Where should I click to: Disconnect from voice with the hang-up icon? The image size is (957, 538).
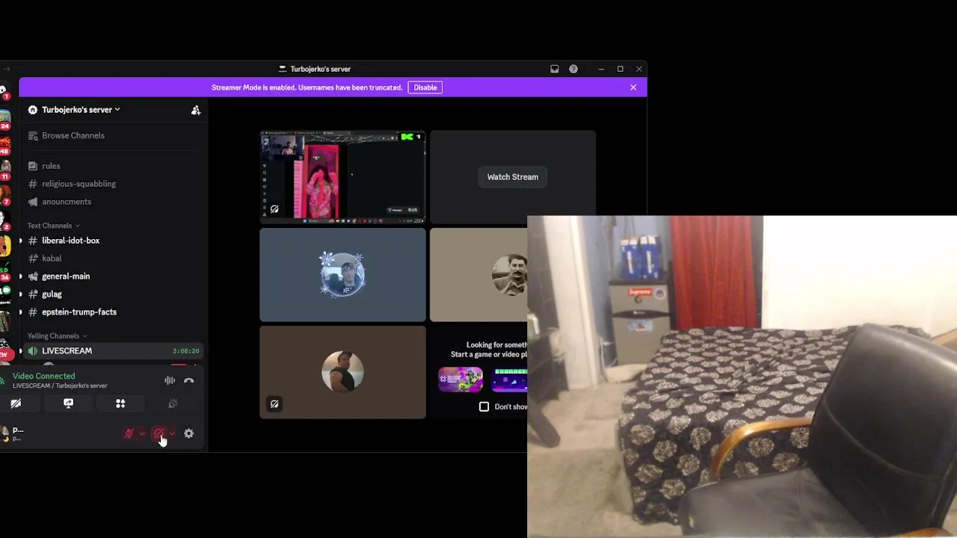pos(189,380)
